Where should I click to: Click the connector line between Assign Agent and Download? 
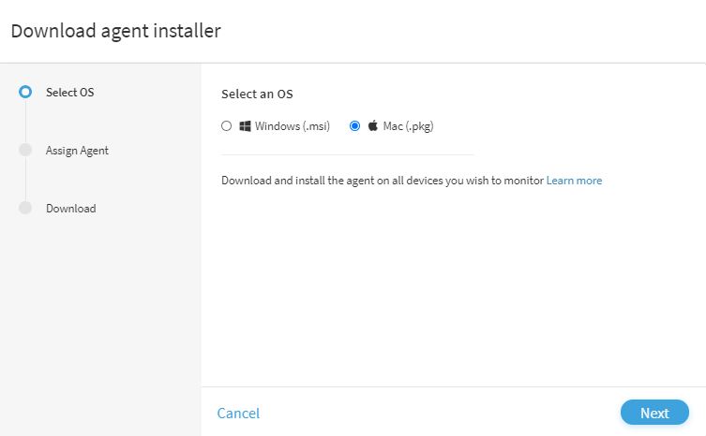(25, 179)
